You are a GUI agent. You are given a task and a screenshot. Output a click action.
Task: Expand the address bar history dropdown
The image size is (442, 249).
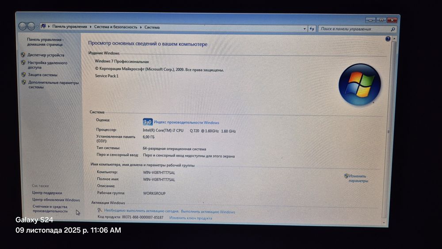(305, 29)
